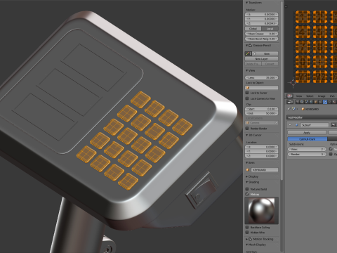Screen dimensions: 337x253
Task: Click the KEYBOARD item name field
Action: click(x=265, y=169)
